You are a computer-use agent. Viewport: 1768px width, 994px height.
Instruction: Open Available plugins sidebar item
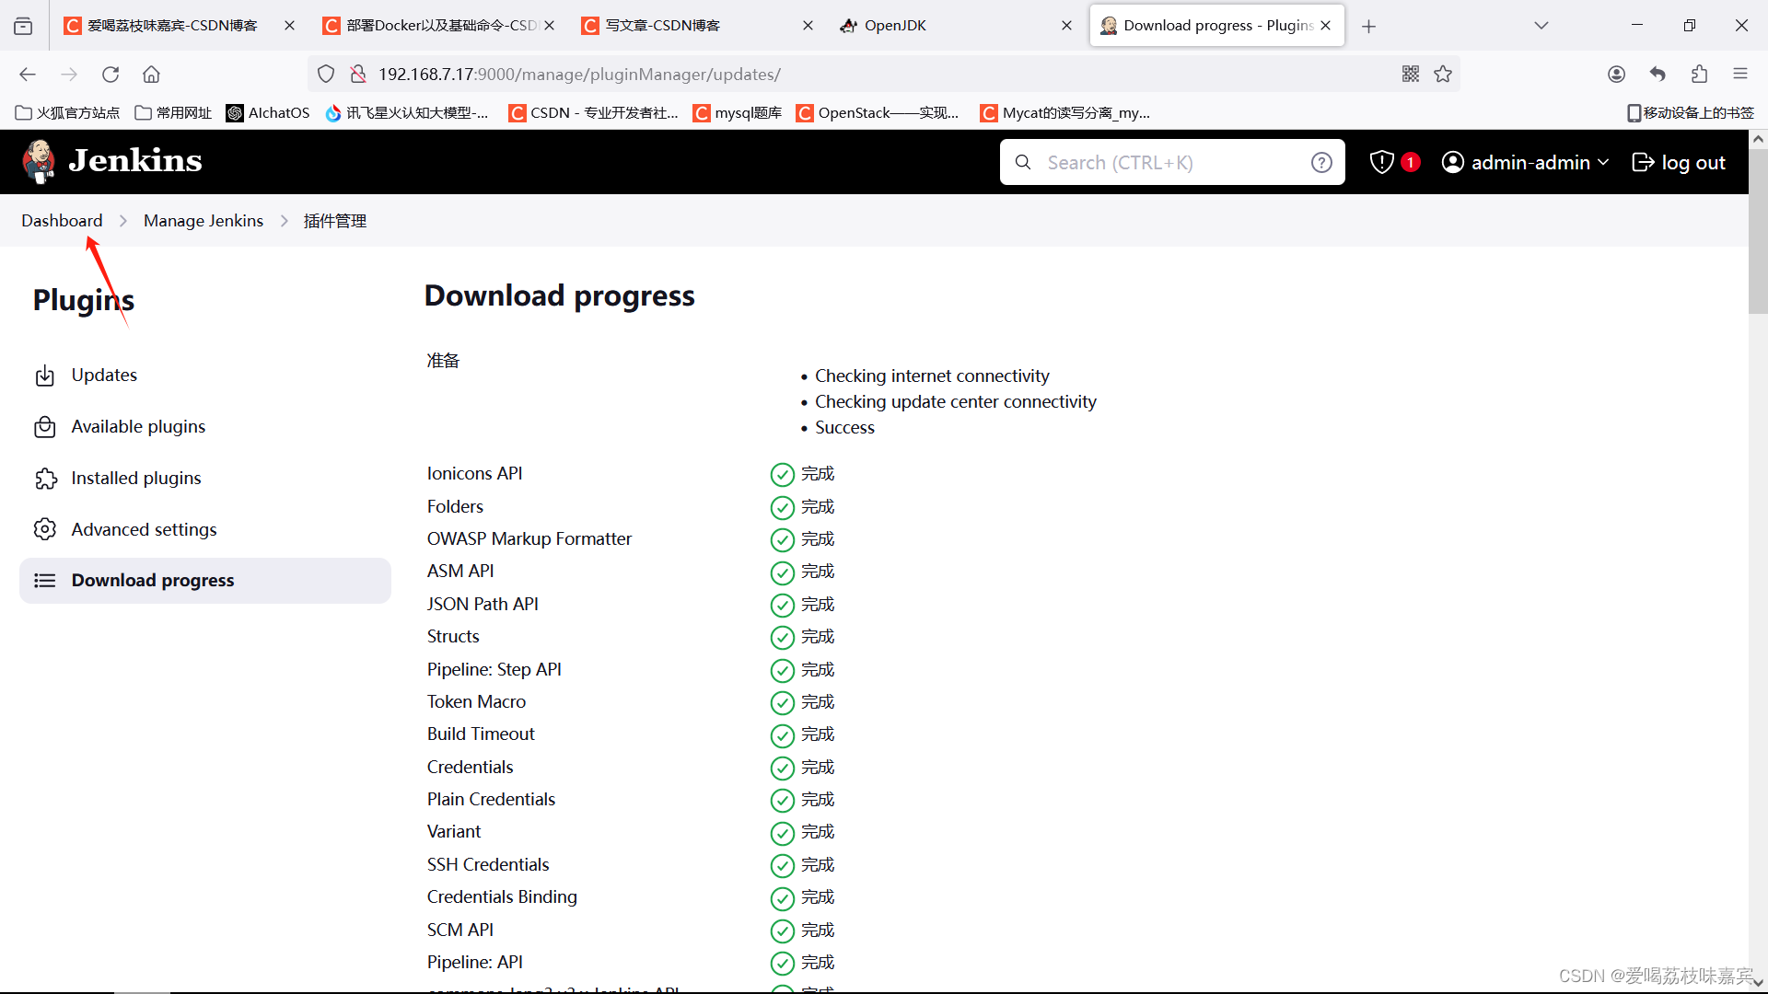205,427
